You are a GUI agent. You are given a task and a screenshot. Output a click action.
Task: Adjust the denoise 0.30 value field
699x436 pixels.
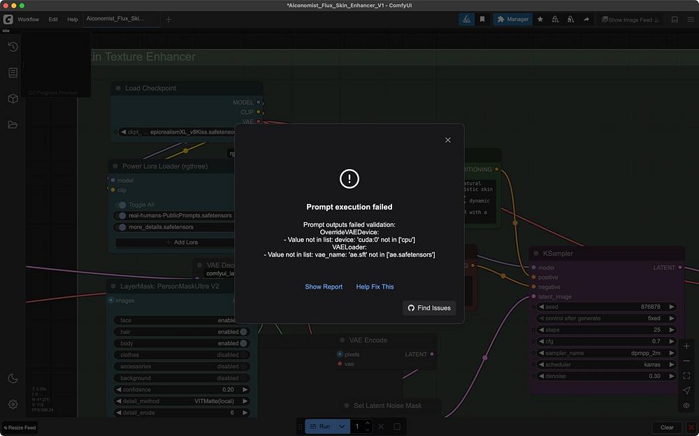(x=606, y=377)
